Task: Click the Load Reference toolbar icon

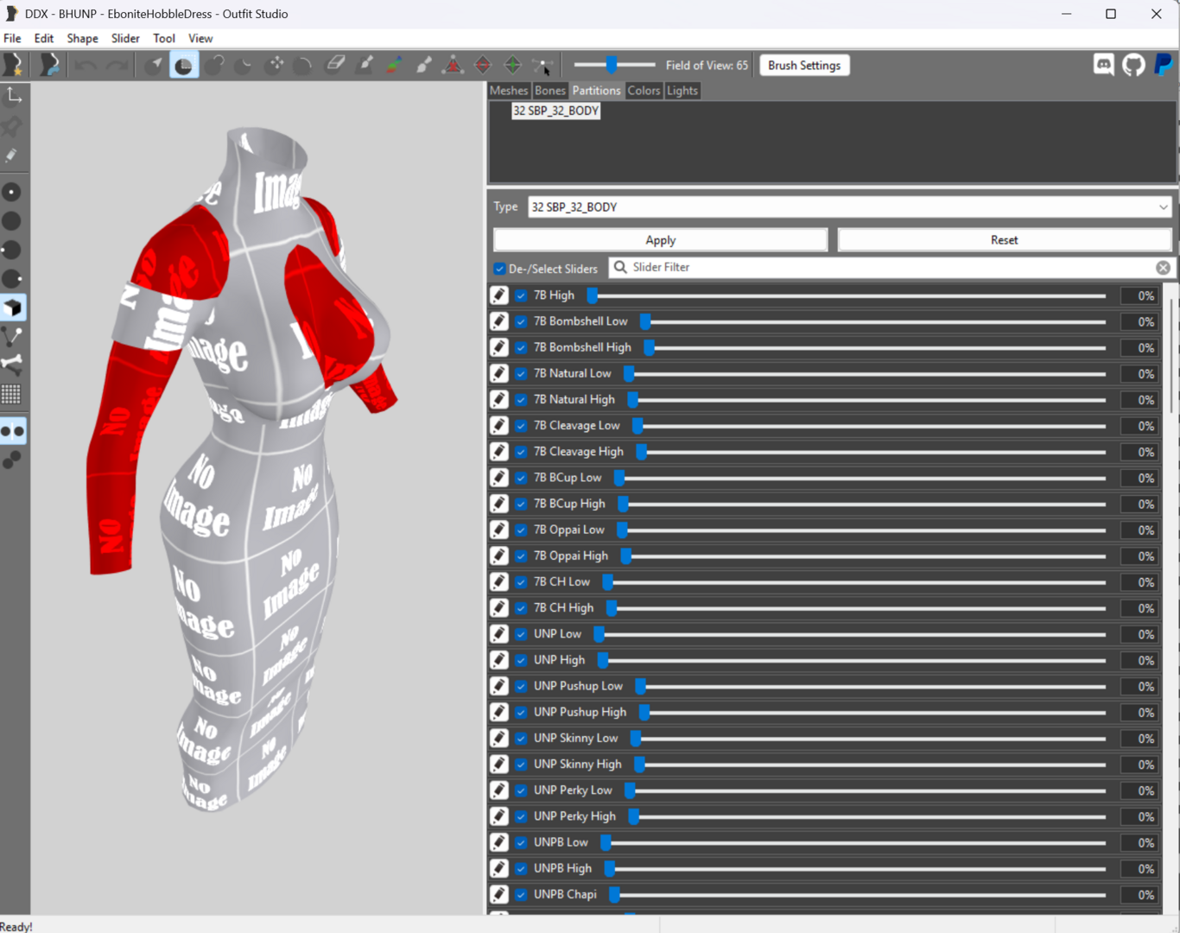Action: coord(49,65)
